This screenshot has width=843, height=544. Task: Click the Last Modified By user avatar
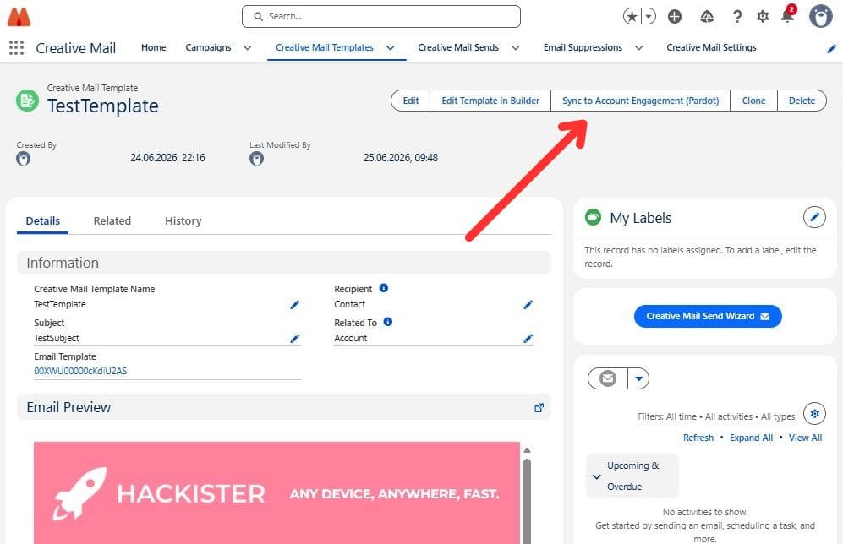256,159
